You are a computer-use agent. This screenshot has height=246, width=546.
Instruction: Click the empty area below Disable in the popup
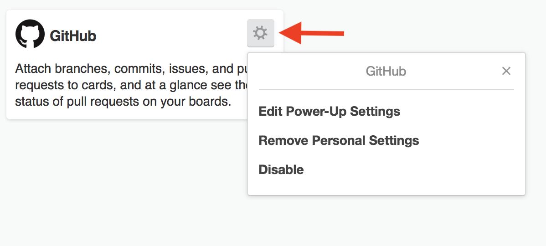[x=386, y=185]
